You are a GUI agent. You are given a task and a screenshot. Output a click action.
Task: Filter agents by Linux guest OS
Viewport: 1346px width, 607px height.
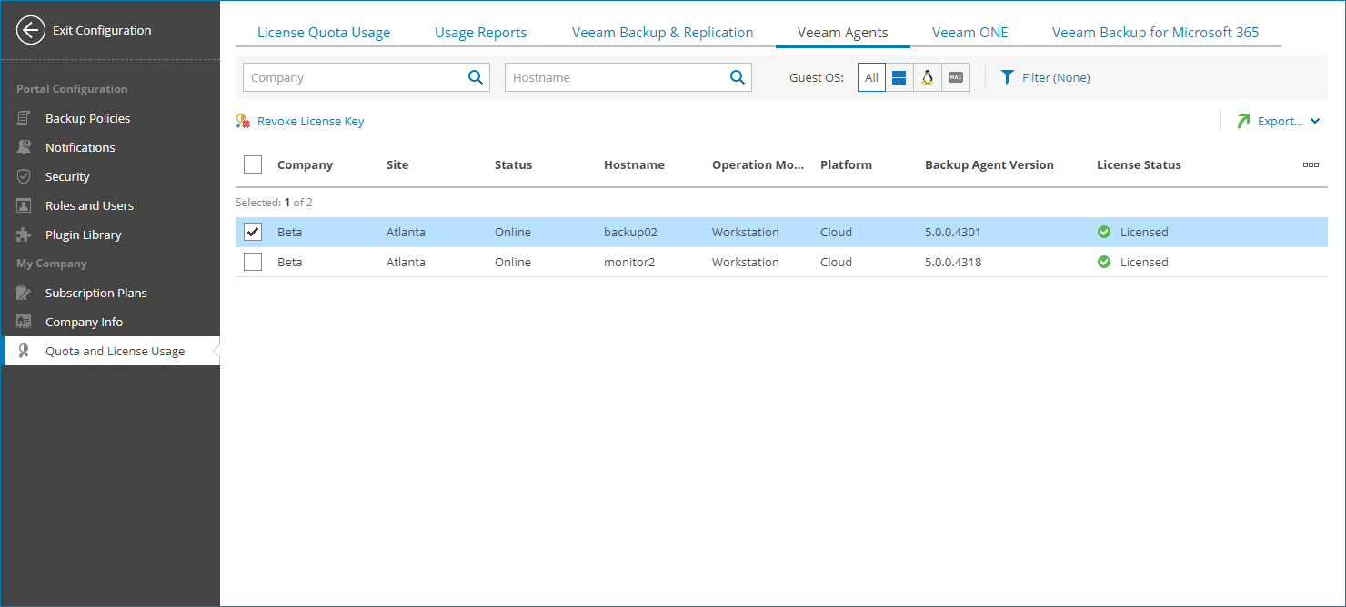[x=927, y=76]
